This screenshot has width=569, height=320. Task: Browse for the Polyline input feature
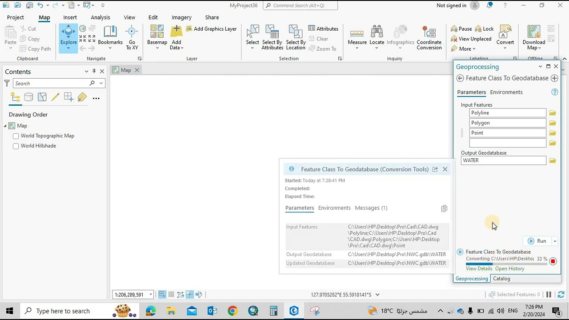[553, 113]
